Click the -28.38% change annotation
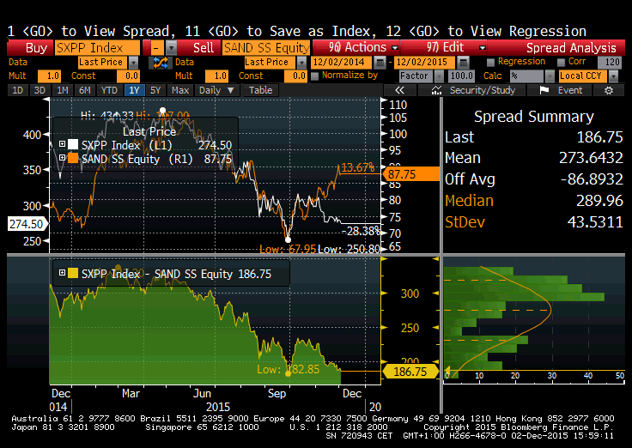 pyautogui.click(x=361, y=231)
